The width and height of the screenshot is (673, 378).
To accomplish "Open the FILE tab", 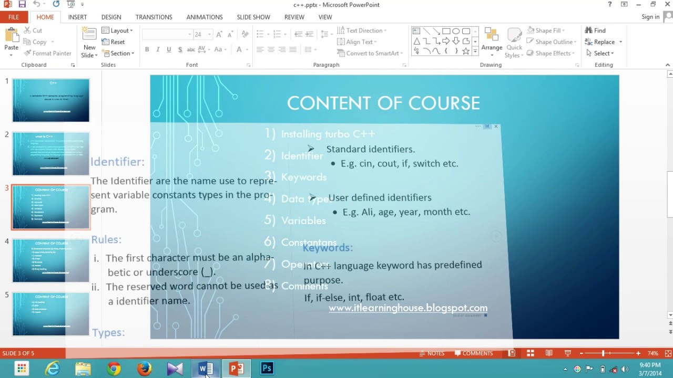I will click(14, 17).
